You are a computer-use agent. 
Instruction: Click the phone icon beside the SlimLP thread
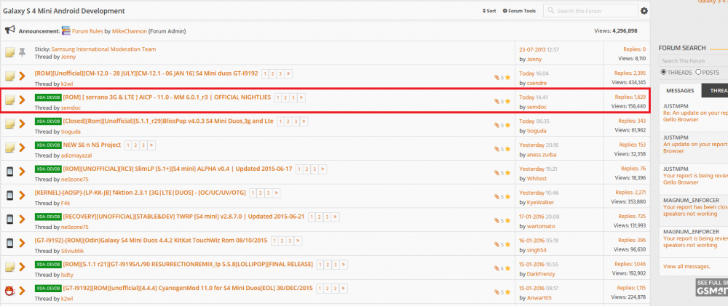click(10, 172)
